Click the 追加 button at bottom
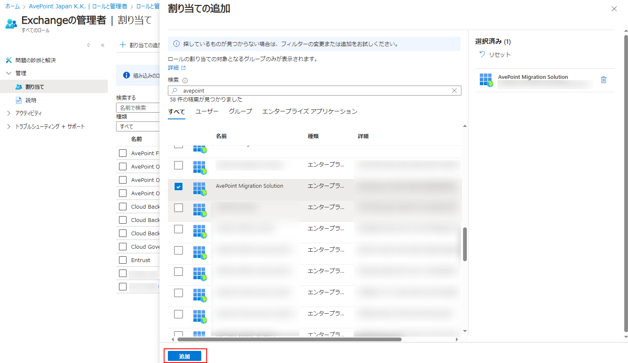Viewport: 628px width, 363px height. (185, 356)
